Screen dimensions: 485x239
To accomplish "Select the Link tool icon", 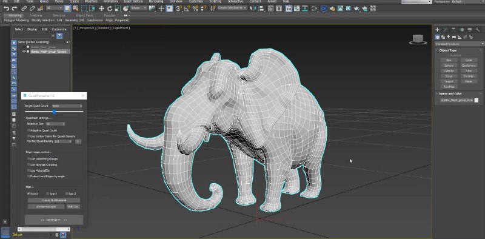I will [x=24, y=8].
